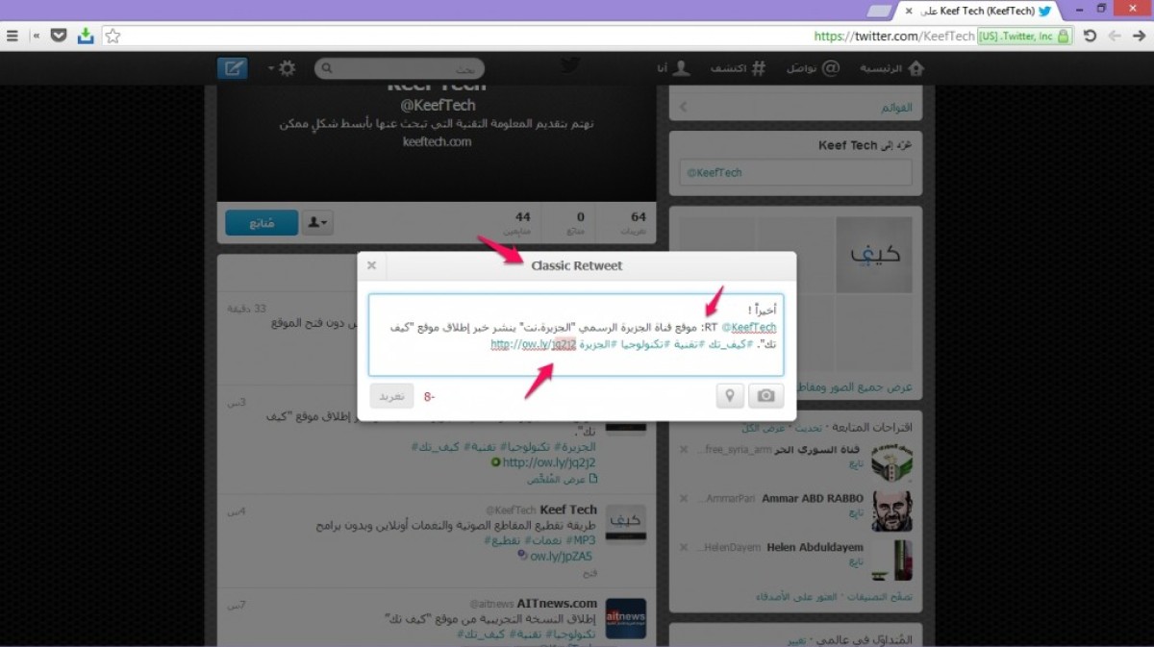1154x647 pixels.
Task: Dismiss the Ammar ABD RABBO suggestion
Action: tap(684, 498)
